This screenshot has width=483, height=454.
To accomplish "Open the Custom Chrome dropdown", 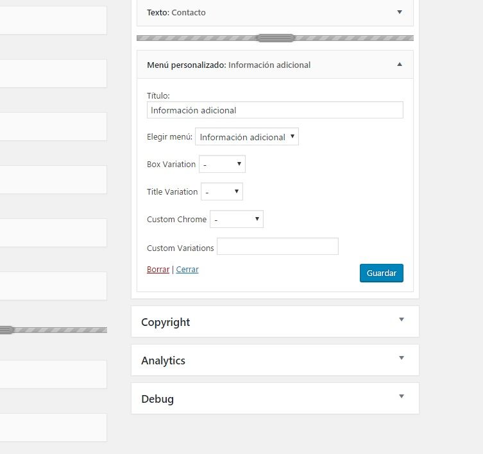I will click(237, 219).
